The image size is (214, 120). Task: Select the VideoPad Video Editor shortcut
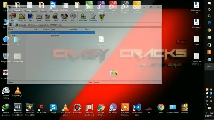[30, 110]
